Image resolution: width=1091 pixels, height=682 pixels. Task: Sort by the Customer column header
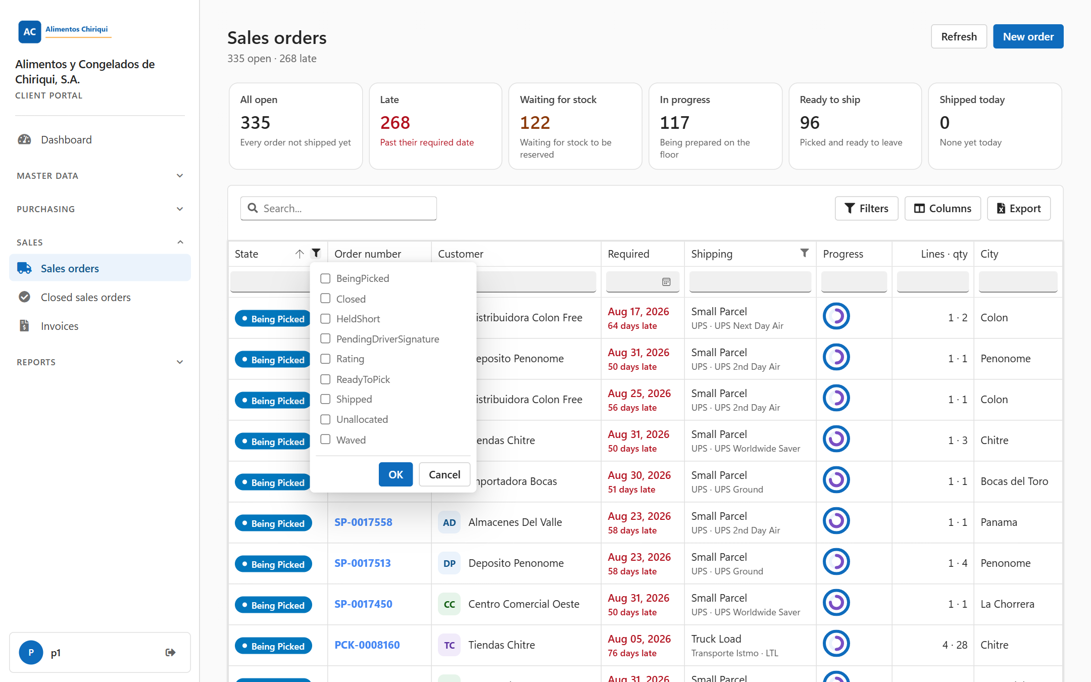point(516,254)
